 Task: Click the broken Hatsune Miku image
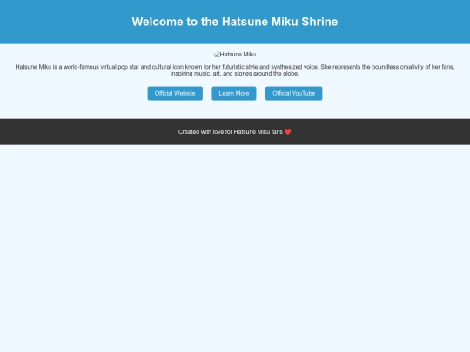tap(235, 55)
